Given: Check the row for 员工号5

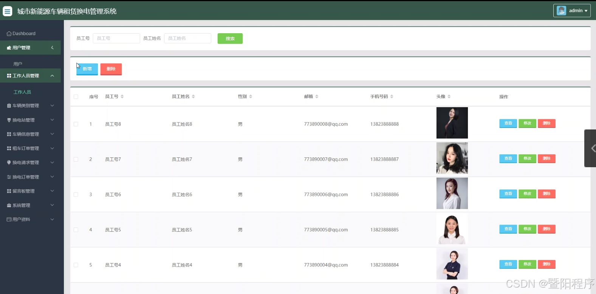Looking at the screenshot, I should pyautogui.click(x=76, y=230).
